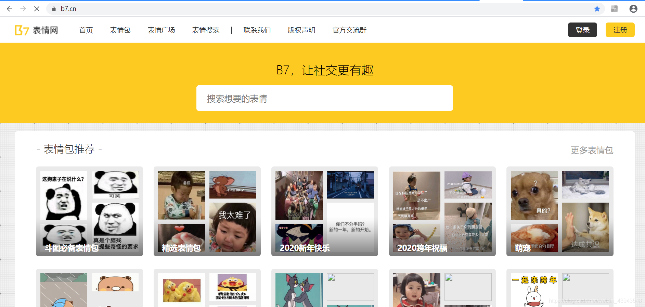Click the browser back arrow
This screenshot has height=307, width=645.
click(10, 9)
